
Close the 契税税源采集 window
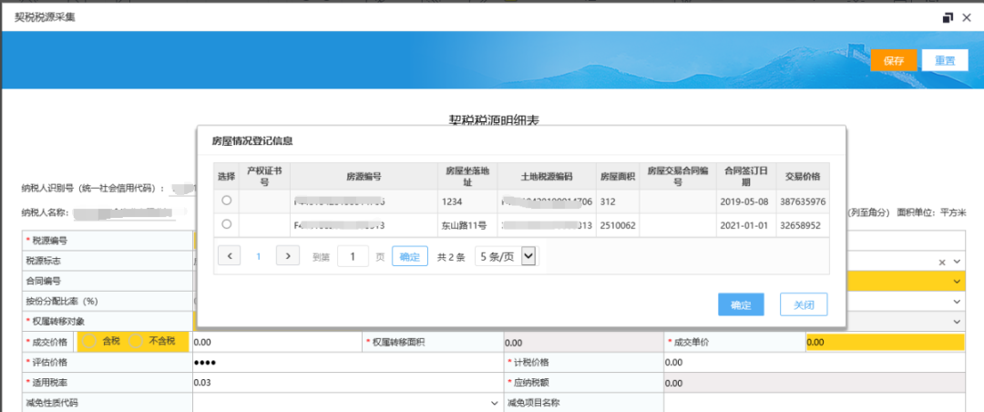967,17
